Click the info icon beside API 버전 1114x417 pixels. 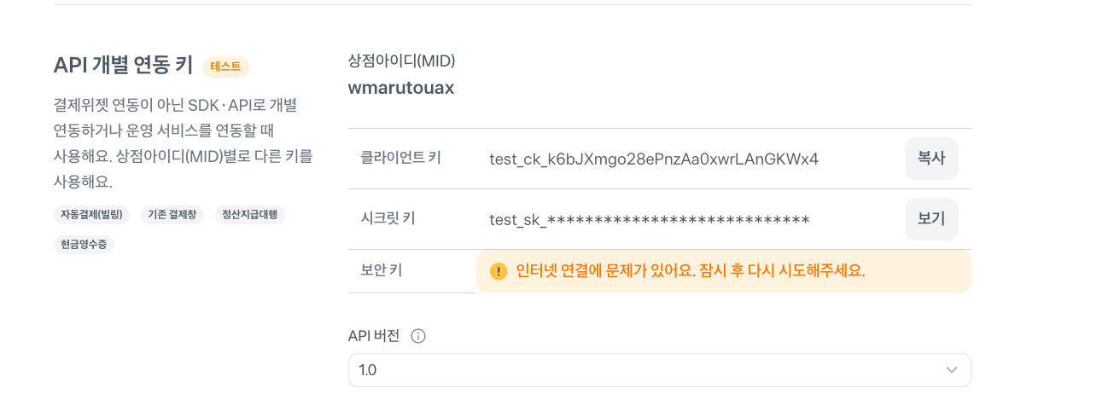coord(418,336)
